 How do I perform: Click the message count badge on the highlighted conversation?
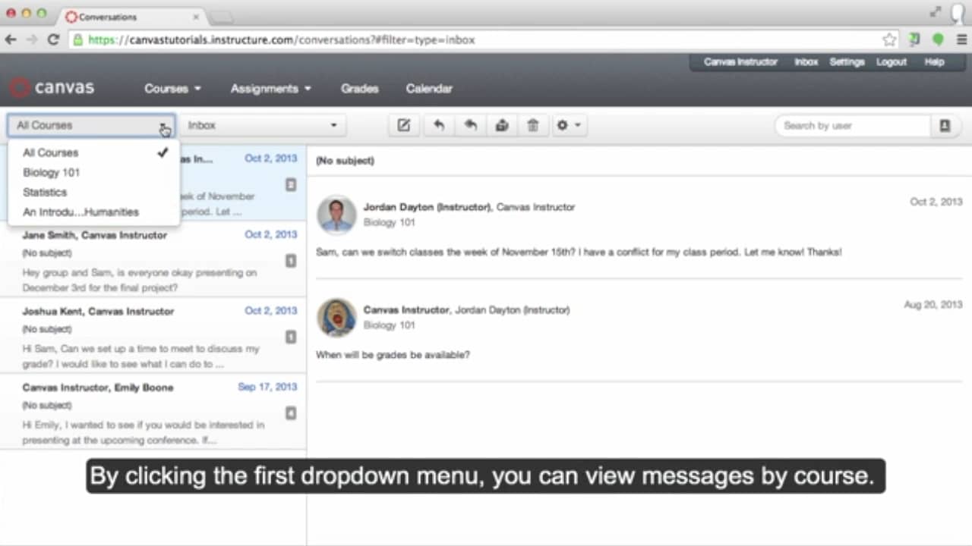291,184
